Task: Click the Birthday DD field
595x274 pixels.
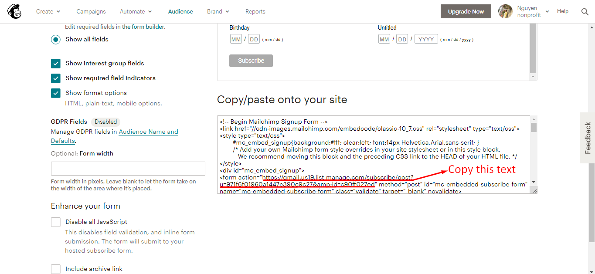Action: coord(254,39)
